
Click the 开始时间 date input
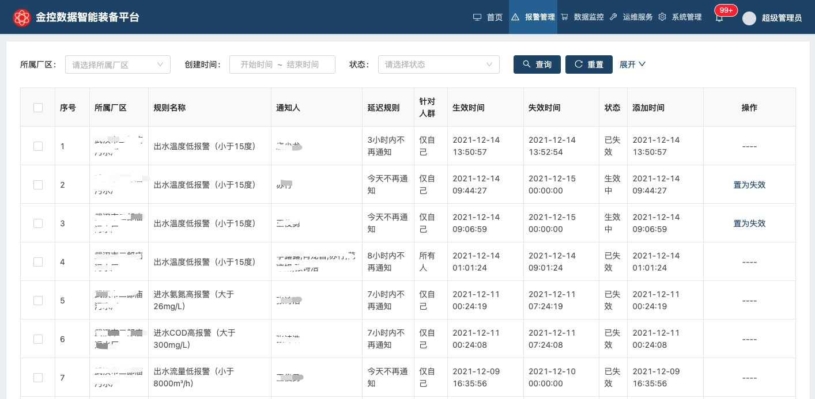(x=256, y=64)
